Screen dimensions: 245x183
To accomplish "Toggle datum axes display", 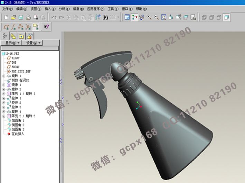I will (13, 26).
